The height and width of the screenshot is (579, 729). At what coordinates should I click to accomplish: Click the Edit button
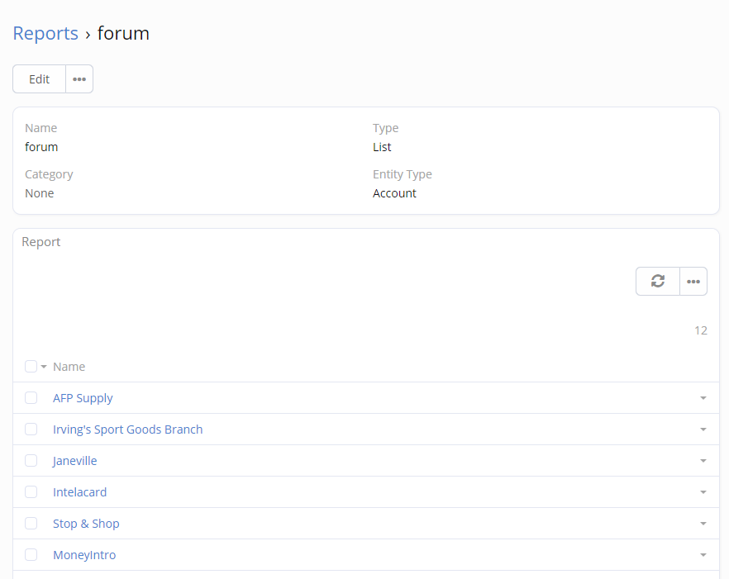(40, 79)
